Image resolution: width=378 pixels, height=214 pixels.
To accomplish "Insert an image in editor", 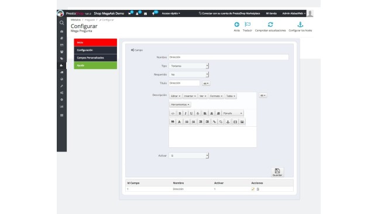I will [x=242, y=122].
